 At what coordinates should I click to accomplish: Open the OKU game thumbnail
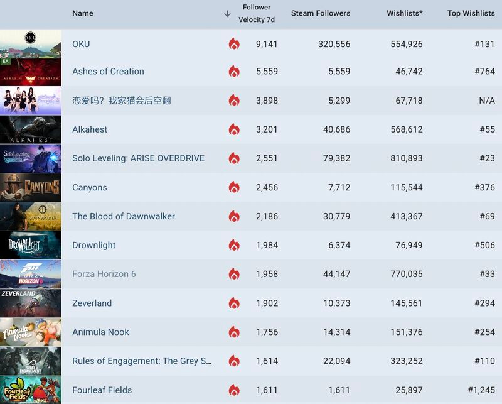point(30,44)
